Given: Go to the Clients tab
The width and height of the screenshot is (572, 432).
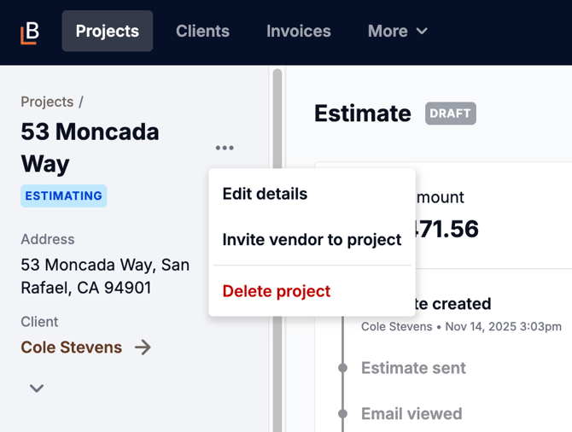Looking at the screenshot, I should pos(202,32).
